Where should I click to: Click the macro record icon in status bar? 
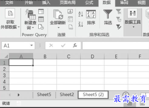click(19, 103)
